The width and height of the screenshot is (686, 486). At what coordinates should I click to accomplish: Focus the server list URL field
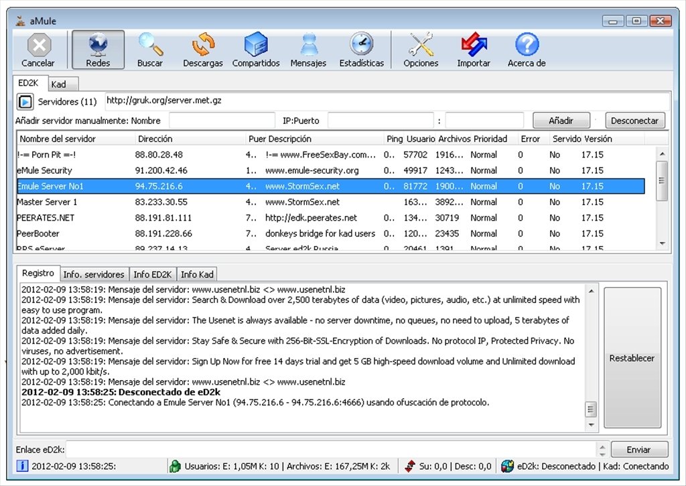[x=387, y=101]
